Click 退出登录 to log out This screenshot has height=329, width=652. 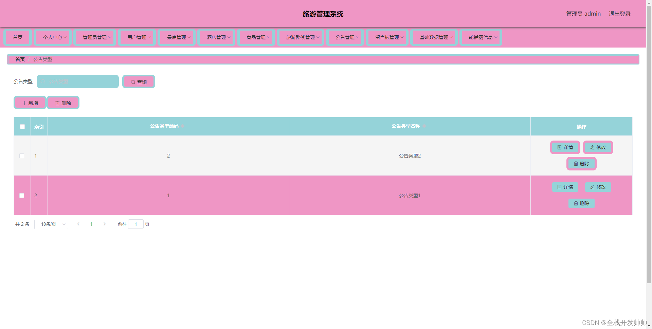[619, 14]
